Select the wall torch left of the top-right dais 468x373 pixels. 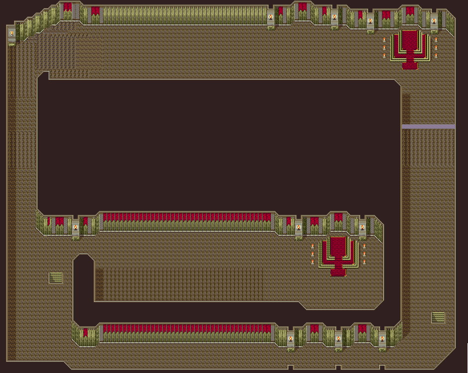click(x=370, y=21)
